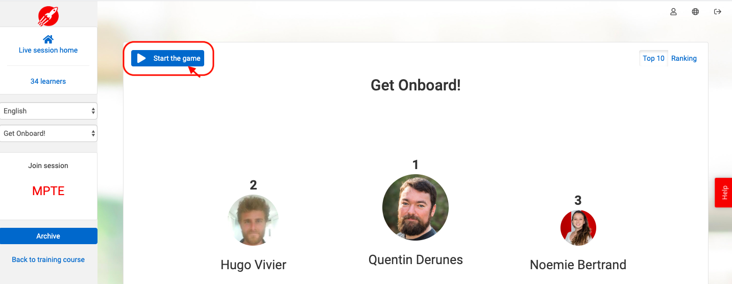Expand the Get Onboard! game dropdown
Image resolution: width=732 pixels, height=284 pixels.
48,133
